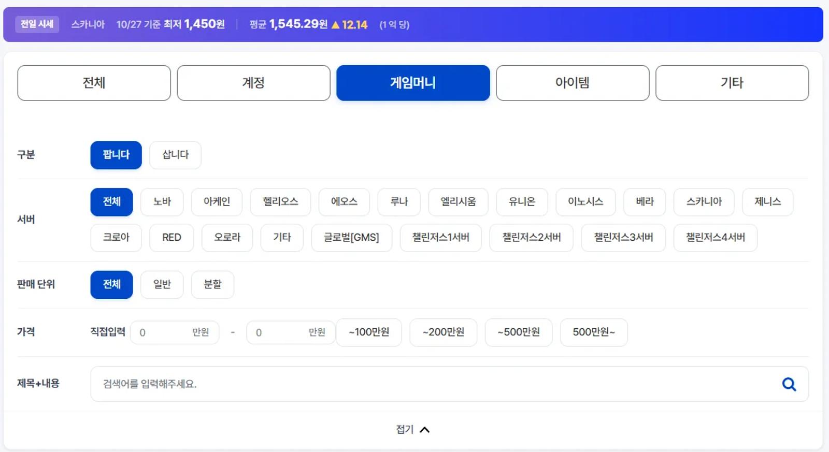The height and width of the screenshot is (452, 829).
Task: Apply the 500만원~ price preset
Action: [594, 332]
